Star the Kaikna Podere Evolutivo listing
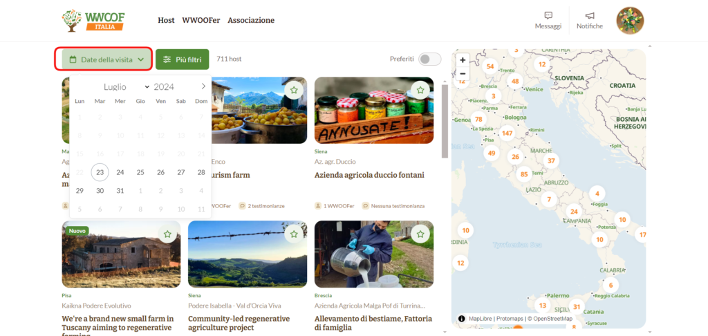Viewport: 708px width, 336px height. (x=167, y=234)
